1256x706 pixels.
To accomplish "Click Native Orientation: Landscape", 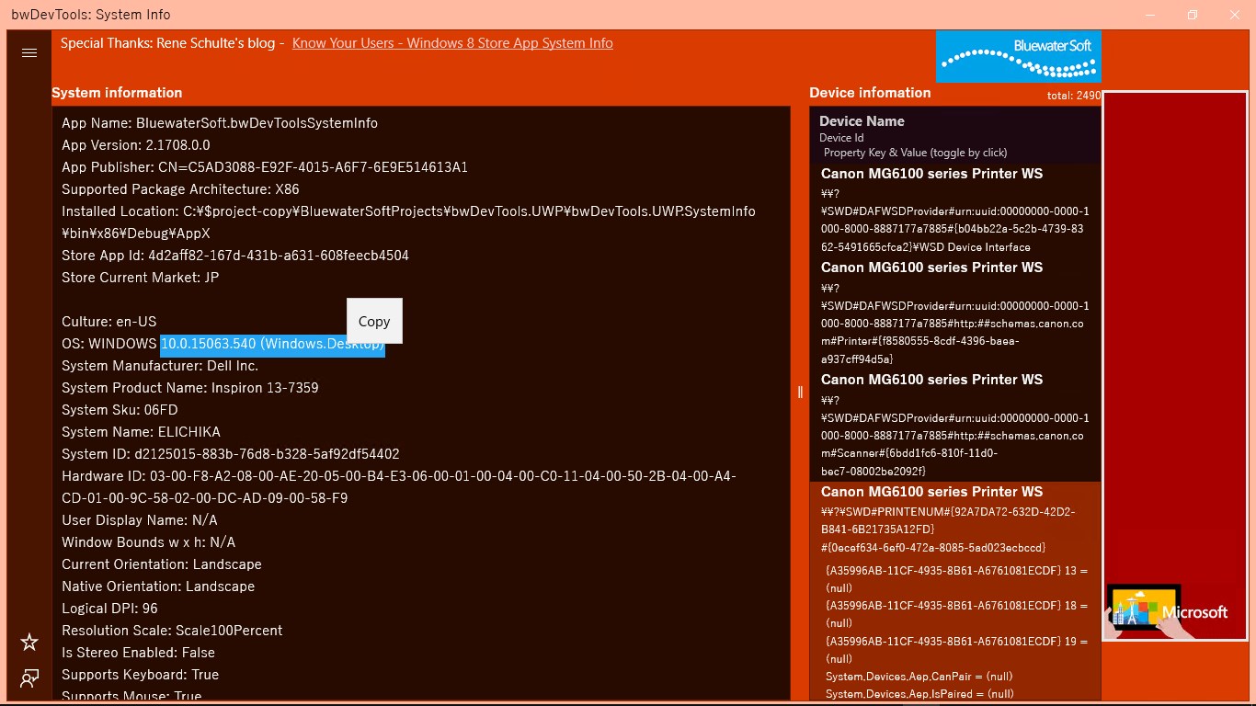I will tap(158, 586).
